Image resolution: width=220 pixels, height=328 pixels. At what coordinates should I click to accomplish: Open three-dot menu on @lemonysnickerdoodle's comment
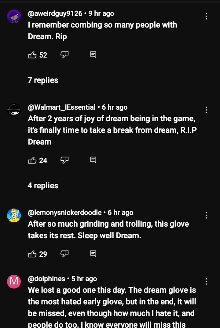(x=207, y=215)
